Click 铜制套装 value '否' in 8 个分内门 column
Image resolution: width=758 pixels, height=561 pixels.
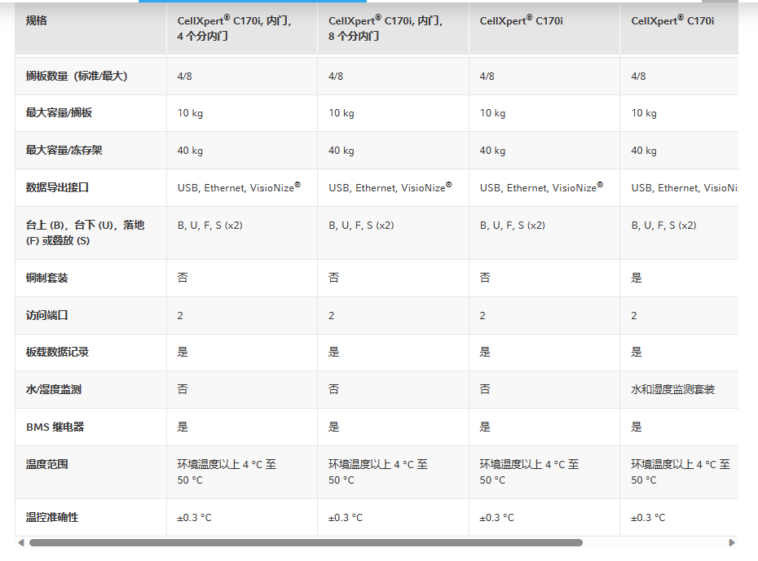click(333, 278)
